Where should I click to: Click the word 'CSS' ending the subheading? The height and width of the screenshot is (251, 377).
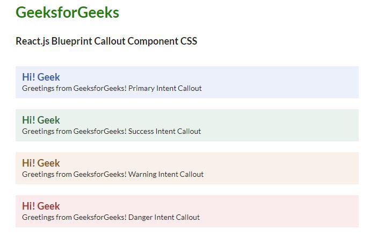(189, 41)
